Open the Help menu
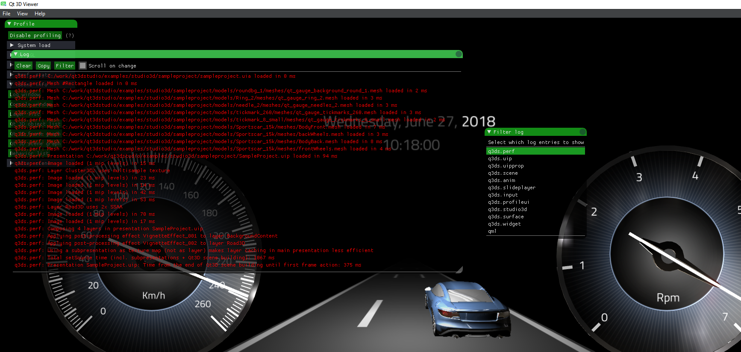Viewport: 741px width, 352px height. pyautogui.click(x=40, y=14)
